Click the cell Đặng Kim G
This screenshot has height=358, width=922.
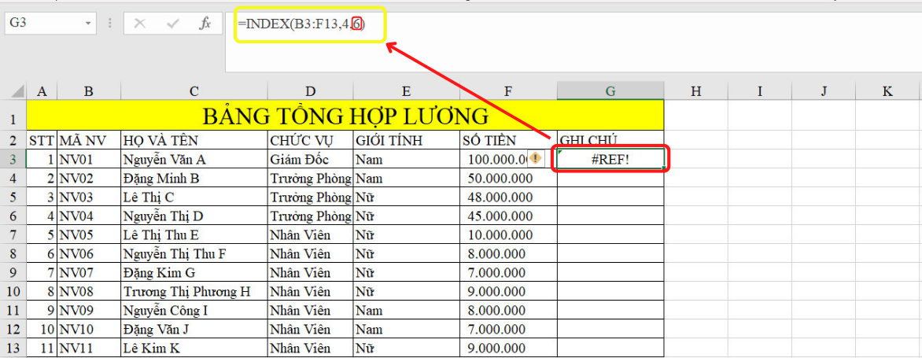point(194,273)
